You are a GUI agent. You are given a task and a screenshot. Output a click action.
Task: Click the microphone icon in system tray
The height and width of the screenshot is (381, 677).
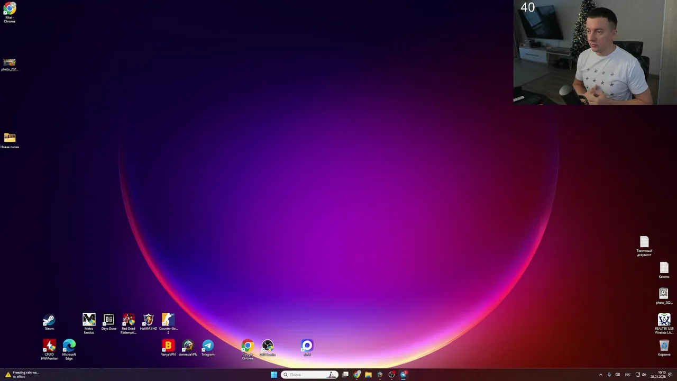tap(609, 375)
